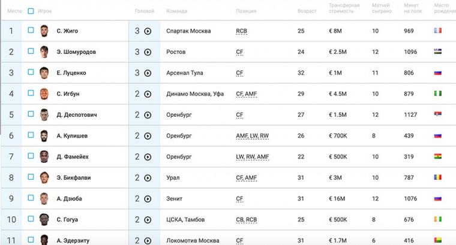Viewport: 456px width, 245px height.
Task: Play headed goals video for Е. Луценко
Action: point(148,73)
